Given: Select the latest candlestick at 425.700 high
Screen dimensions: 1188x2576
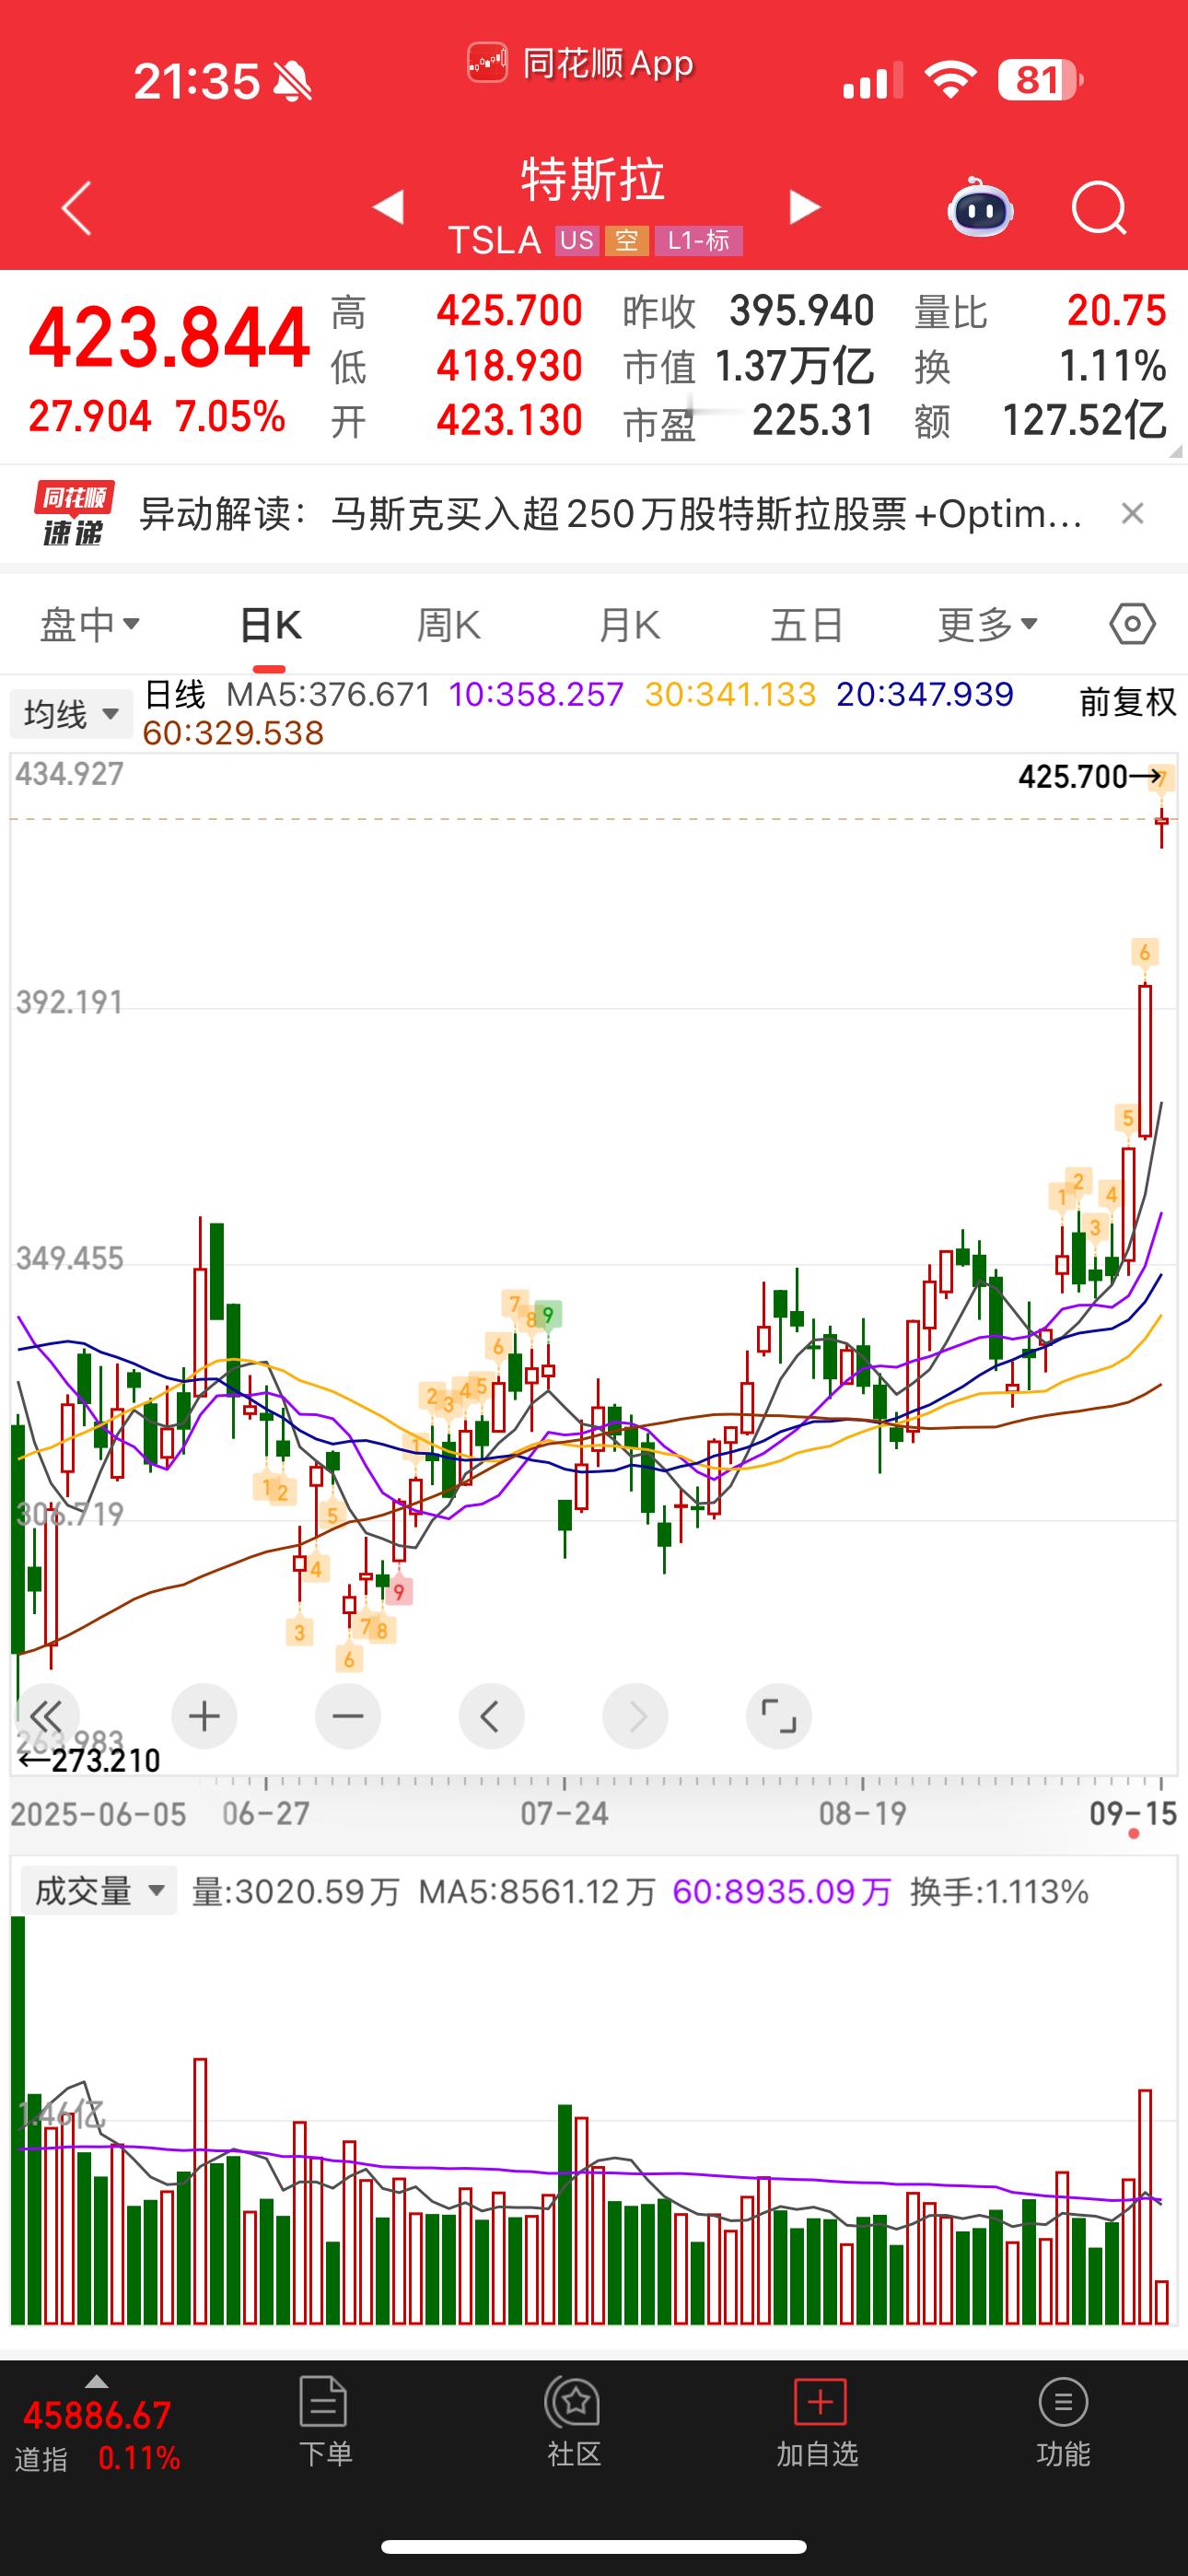Looking at the screenshot, I should (x=1162, y=820).
